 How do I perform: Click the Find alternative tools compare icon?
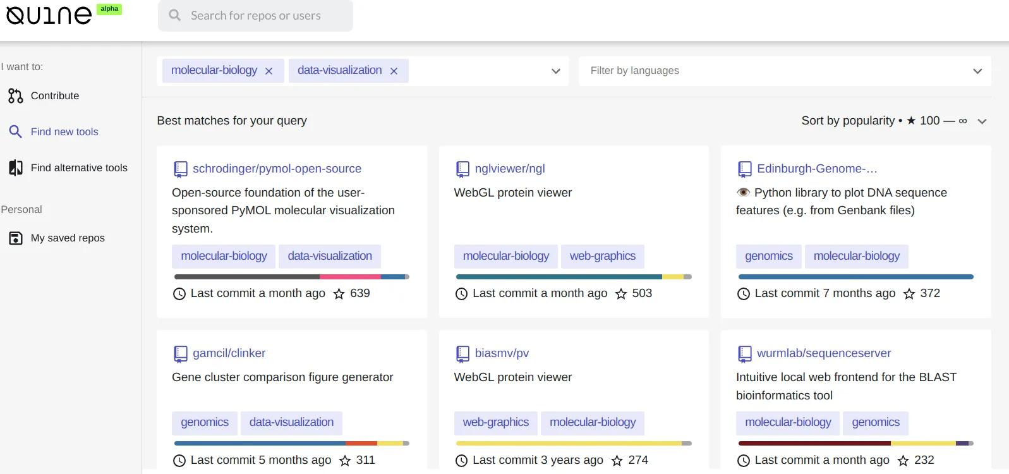pyautogui.click(x=15, y=167)
